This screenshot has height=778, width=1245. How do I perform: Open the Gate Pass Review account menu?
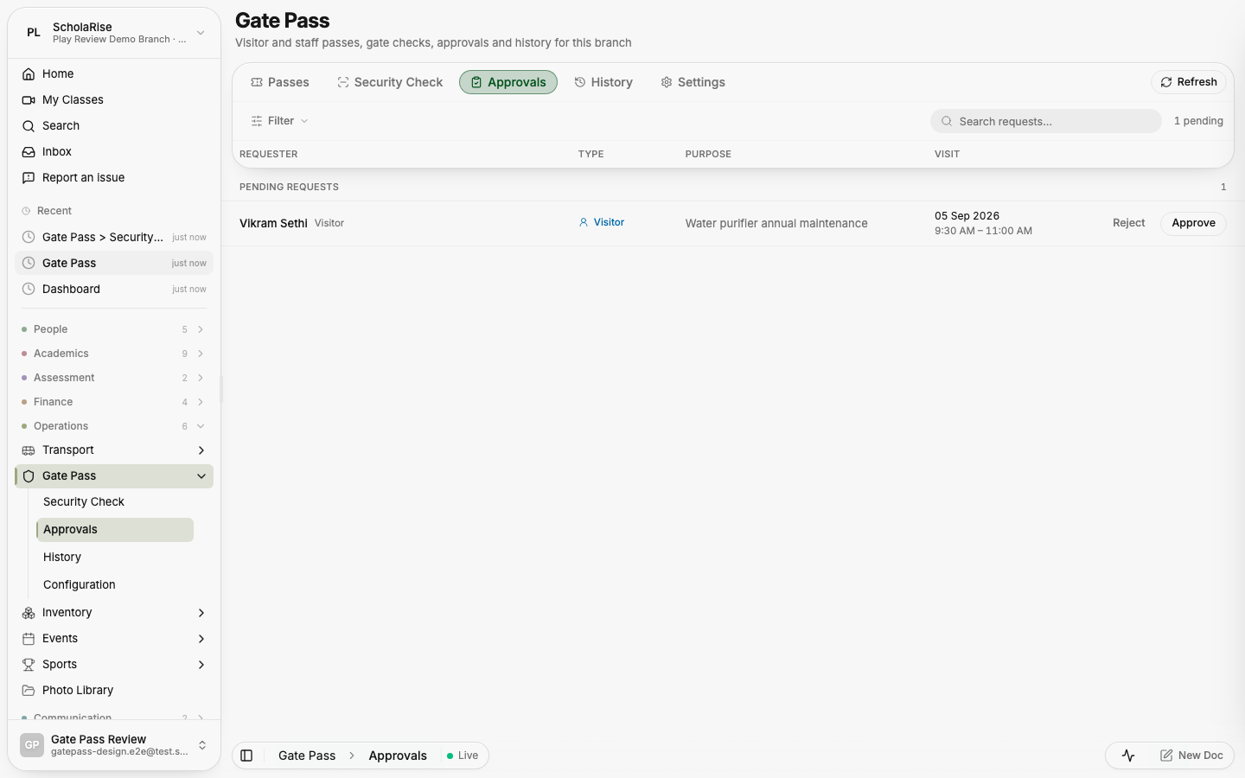coord(114,745)
